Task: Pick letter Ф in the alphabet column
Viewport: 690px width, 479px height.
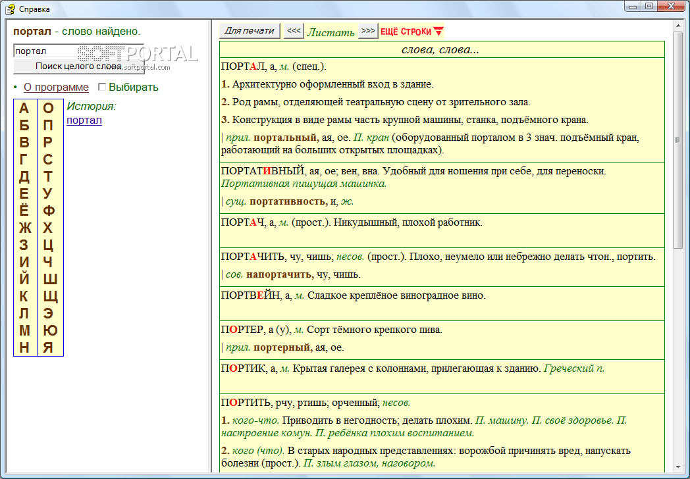Action: coord(49,211)
